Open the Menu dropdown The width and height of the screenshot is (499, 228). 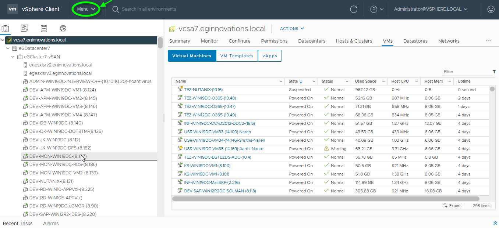pos(86,9)
